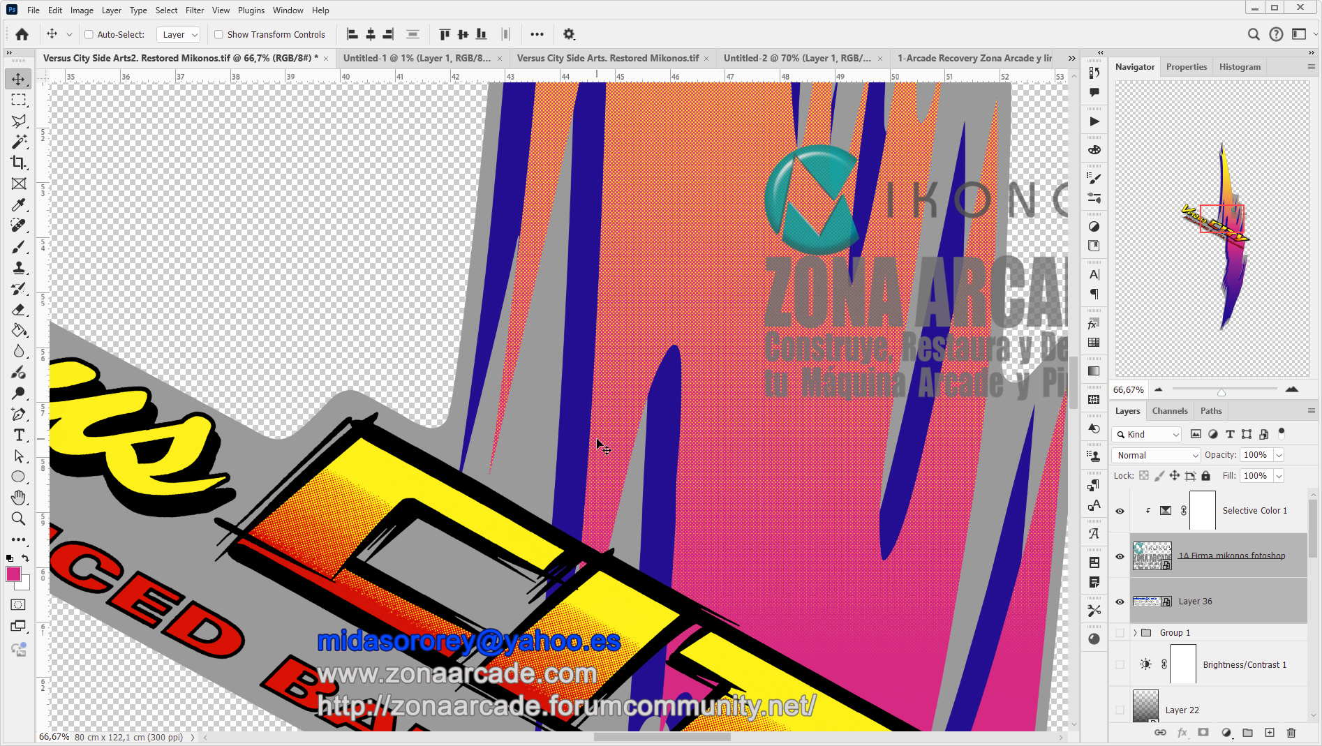Check Show Transform Controls
This screenshot has height=746, width=1322.
pyautogui.click(x=218, y=34)
